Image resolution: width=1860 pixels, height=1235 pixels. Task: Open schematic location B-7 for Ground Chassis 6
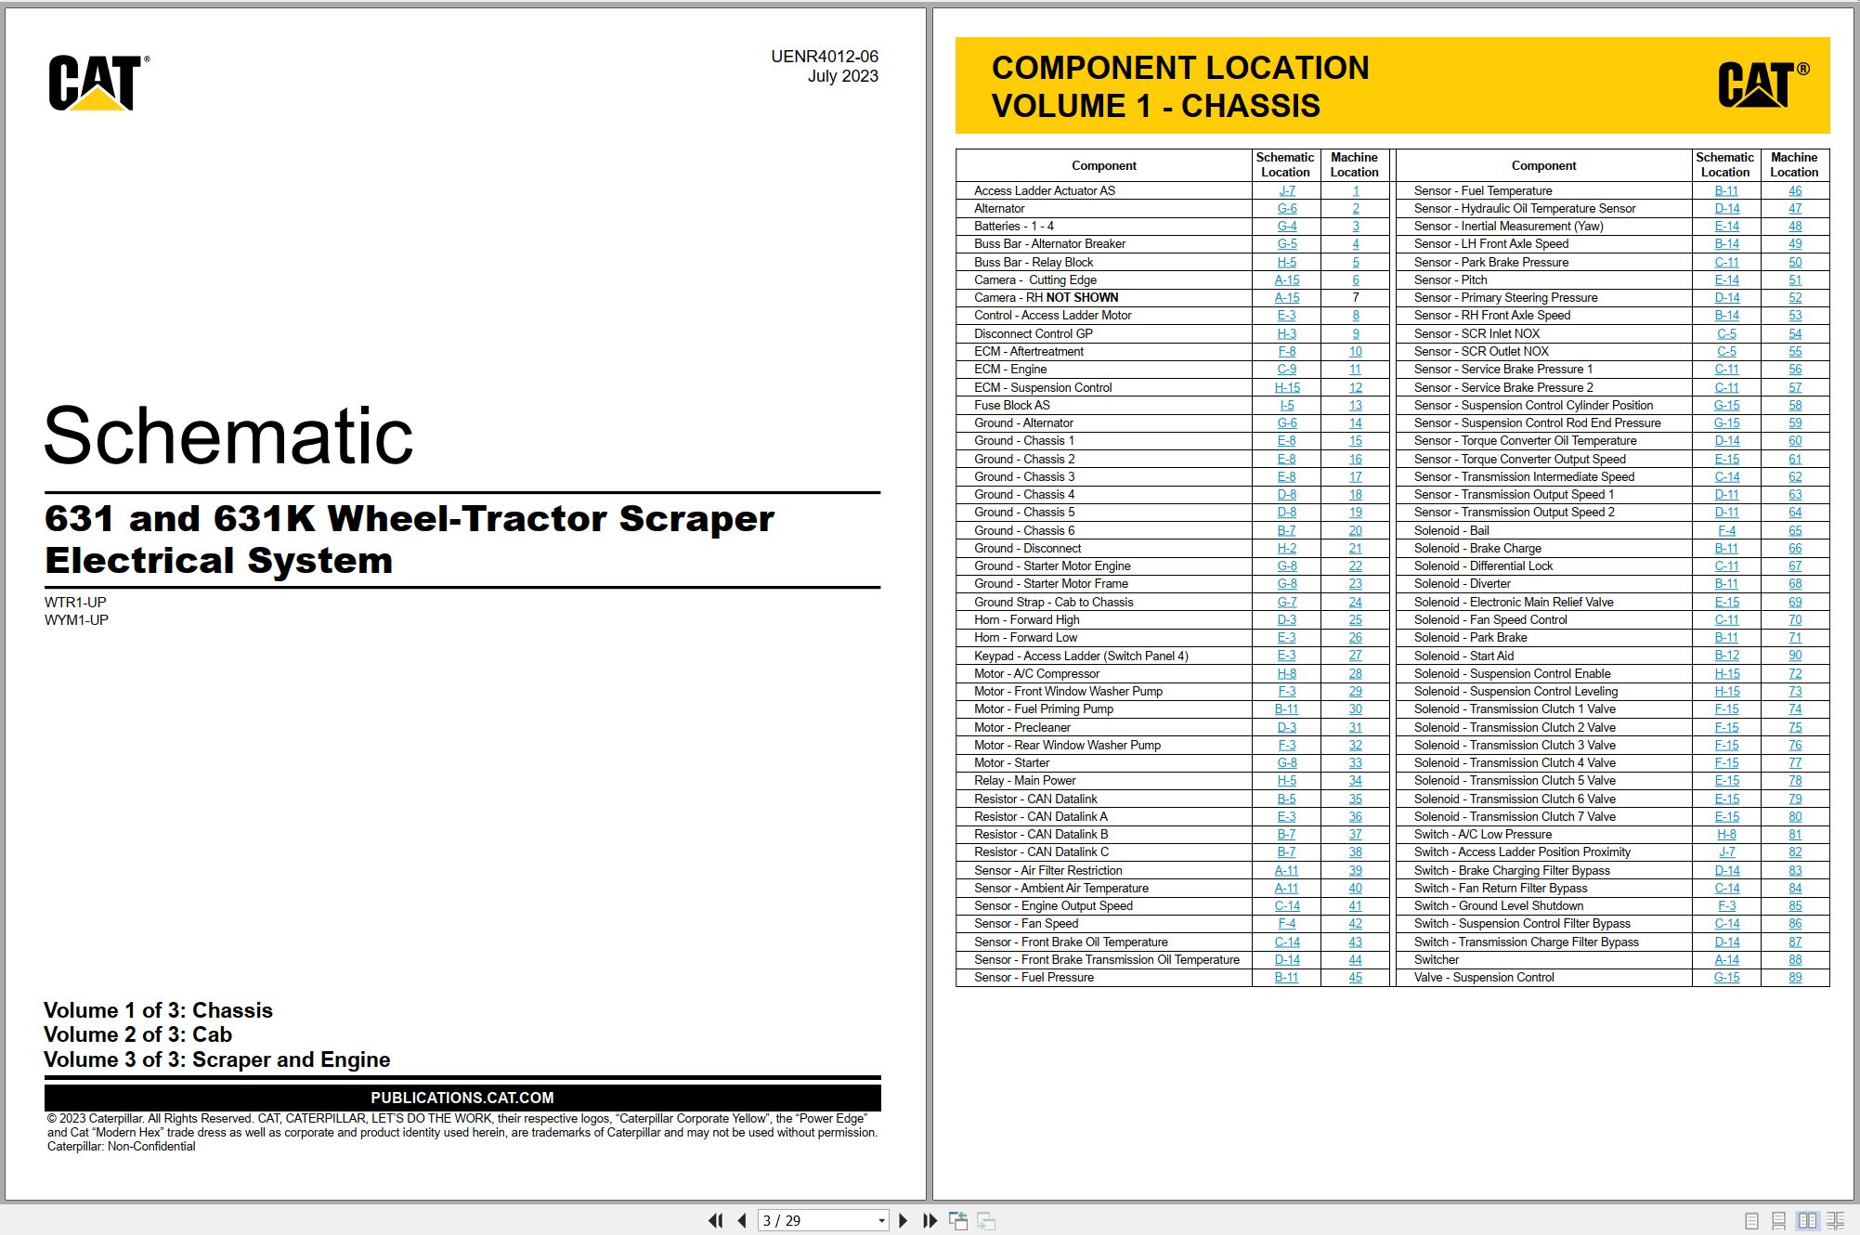point(1287,530)
